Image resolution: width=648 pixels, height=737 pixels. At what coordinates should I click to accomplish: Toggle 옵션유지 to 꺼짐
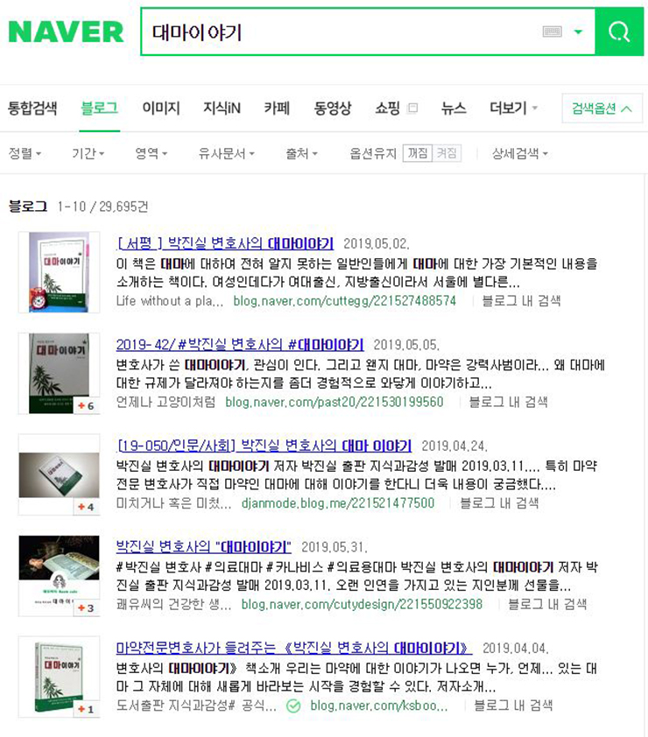point(417,153)
